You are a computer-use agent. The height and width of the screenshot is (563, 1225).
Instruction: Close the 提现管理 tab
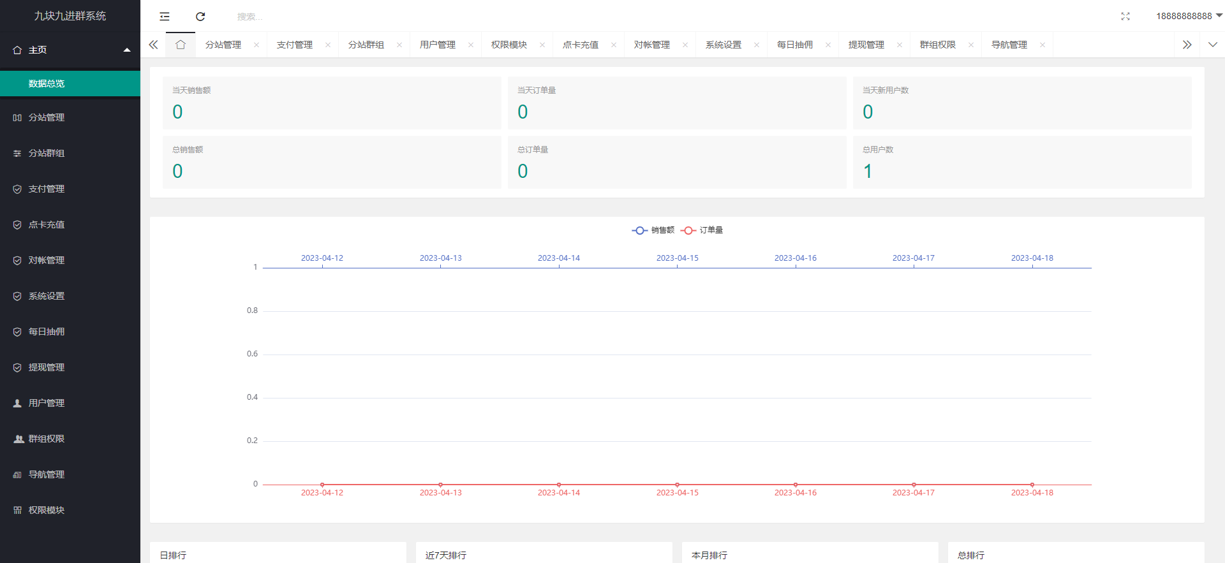point(900,45)
